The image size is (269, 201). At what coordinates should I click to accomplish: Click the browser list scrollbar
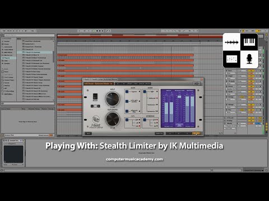click(x=53, y=57)
